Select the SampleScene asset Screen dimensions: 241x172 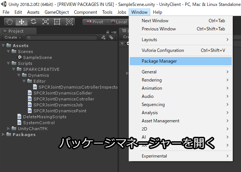coord(35,57)
